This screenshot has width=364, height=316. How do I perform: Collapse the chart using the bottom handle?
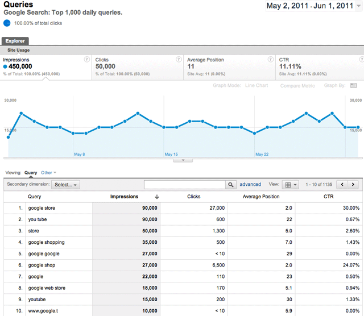tap(183, 160)
